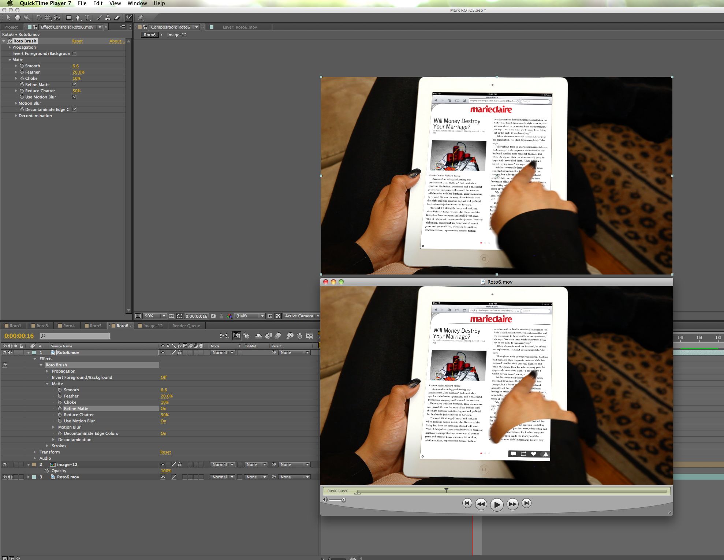Image resolution: width=724 pixels, height=560 pixels.
Task: Click the auto-keyframe stopwatch timeline icon
Action: coord(300,336)
